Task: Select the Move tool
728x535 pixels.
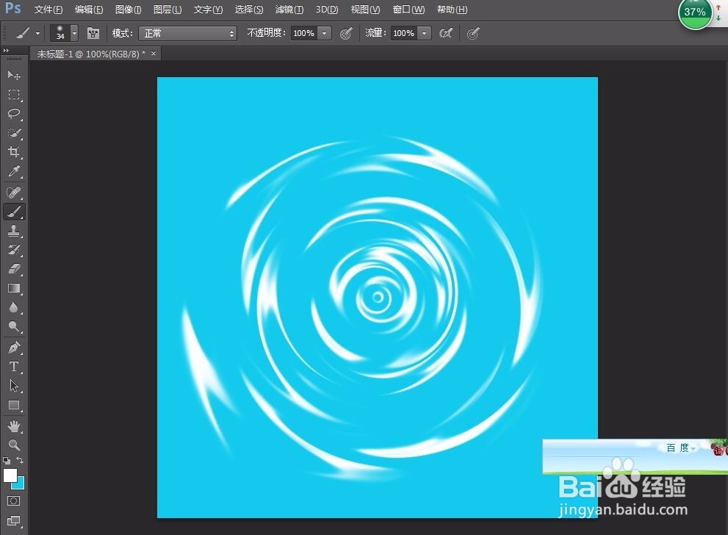Action: coord(14,75)
